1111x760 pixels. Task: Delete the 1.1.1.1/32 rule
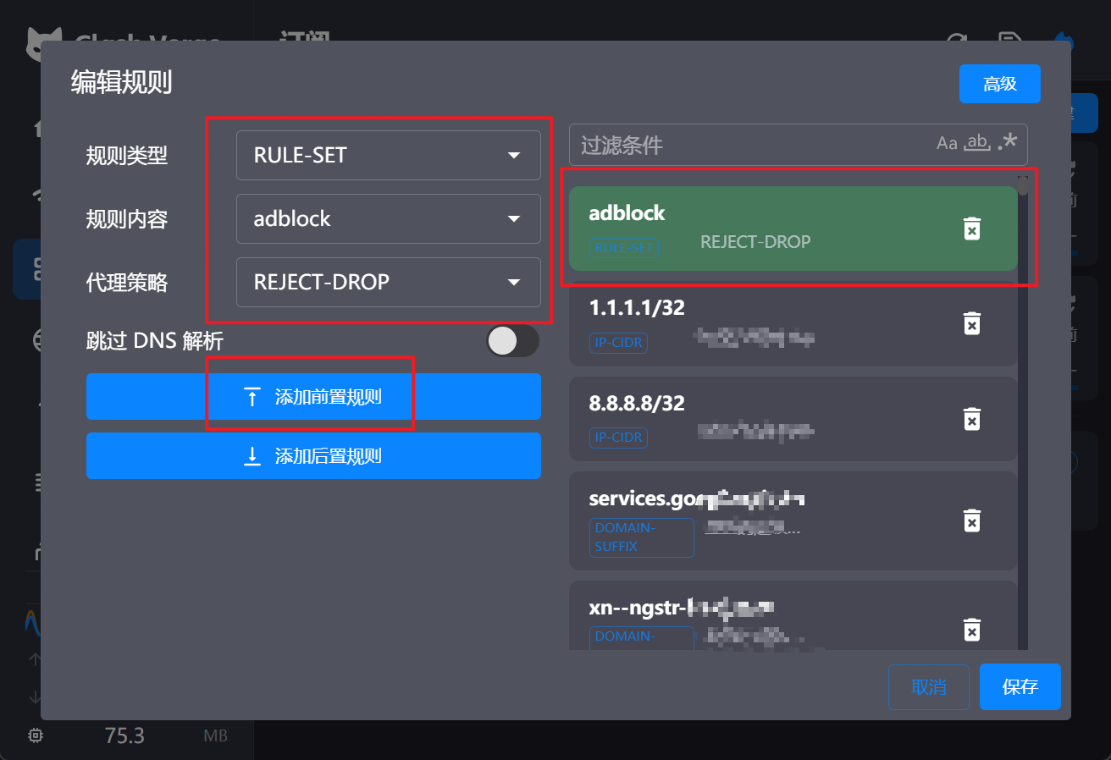tap(972, 323)
